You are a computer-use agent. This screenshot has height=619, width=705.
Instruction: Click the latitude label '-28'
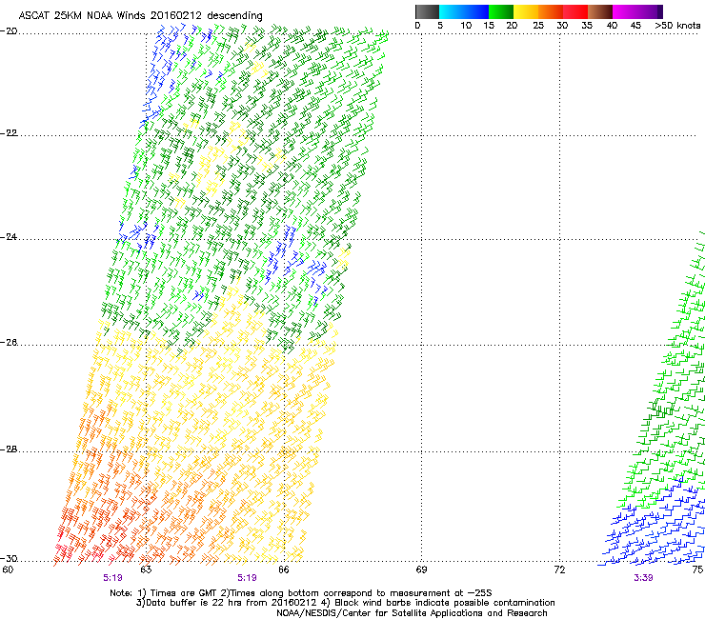[9, 449]
